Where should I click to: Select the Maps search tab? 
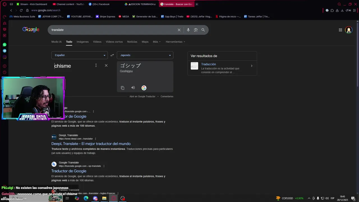click(x=145, y=42)
